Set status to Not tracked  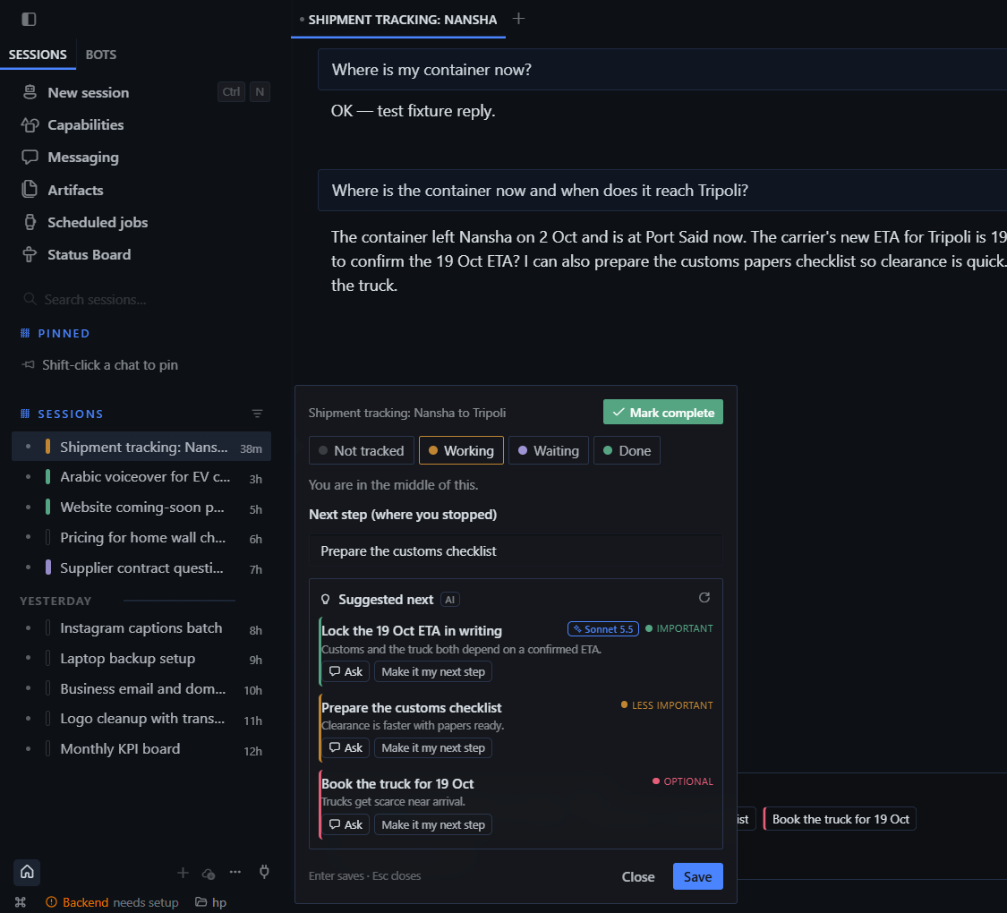362,451
